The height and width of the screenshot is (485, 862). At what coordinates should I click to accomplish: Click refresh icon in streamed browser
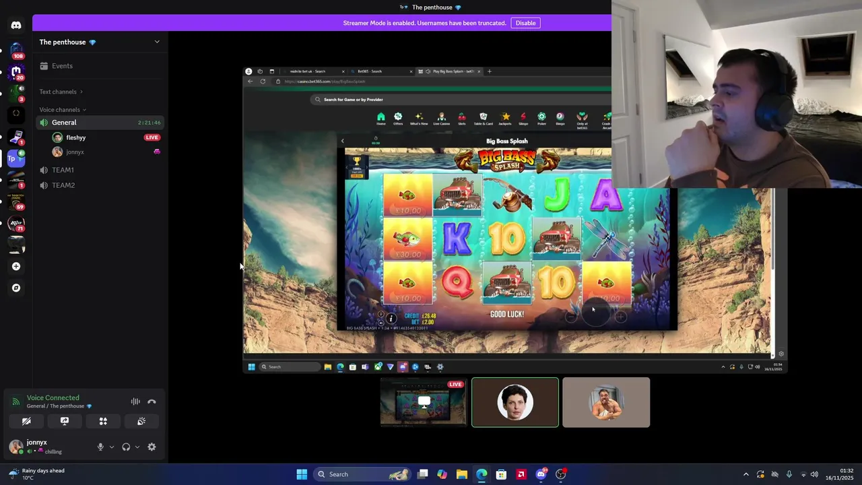[263, 82]
